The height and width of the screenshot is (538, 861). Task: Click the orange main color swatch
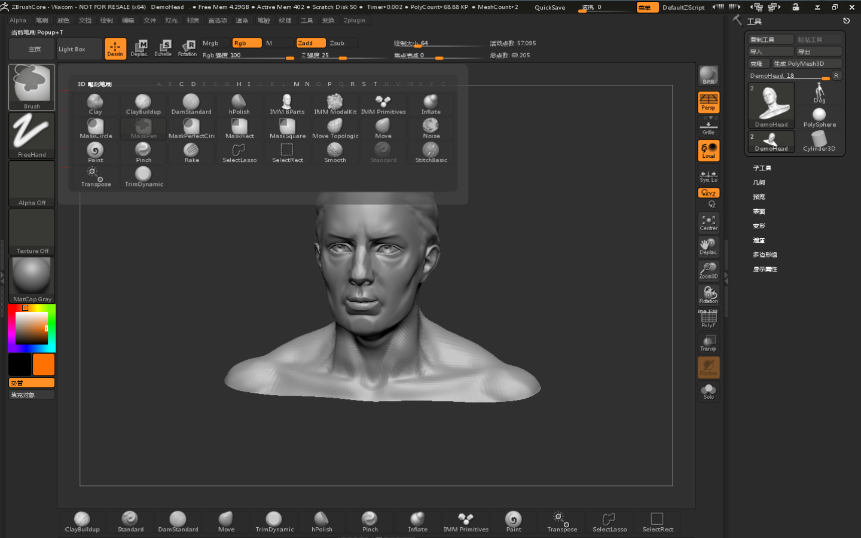pos(44,364)
